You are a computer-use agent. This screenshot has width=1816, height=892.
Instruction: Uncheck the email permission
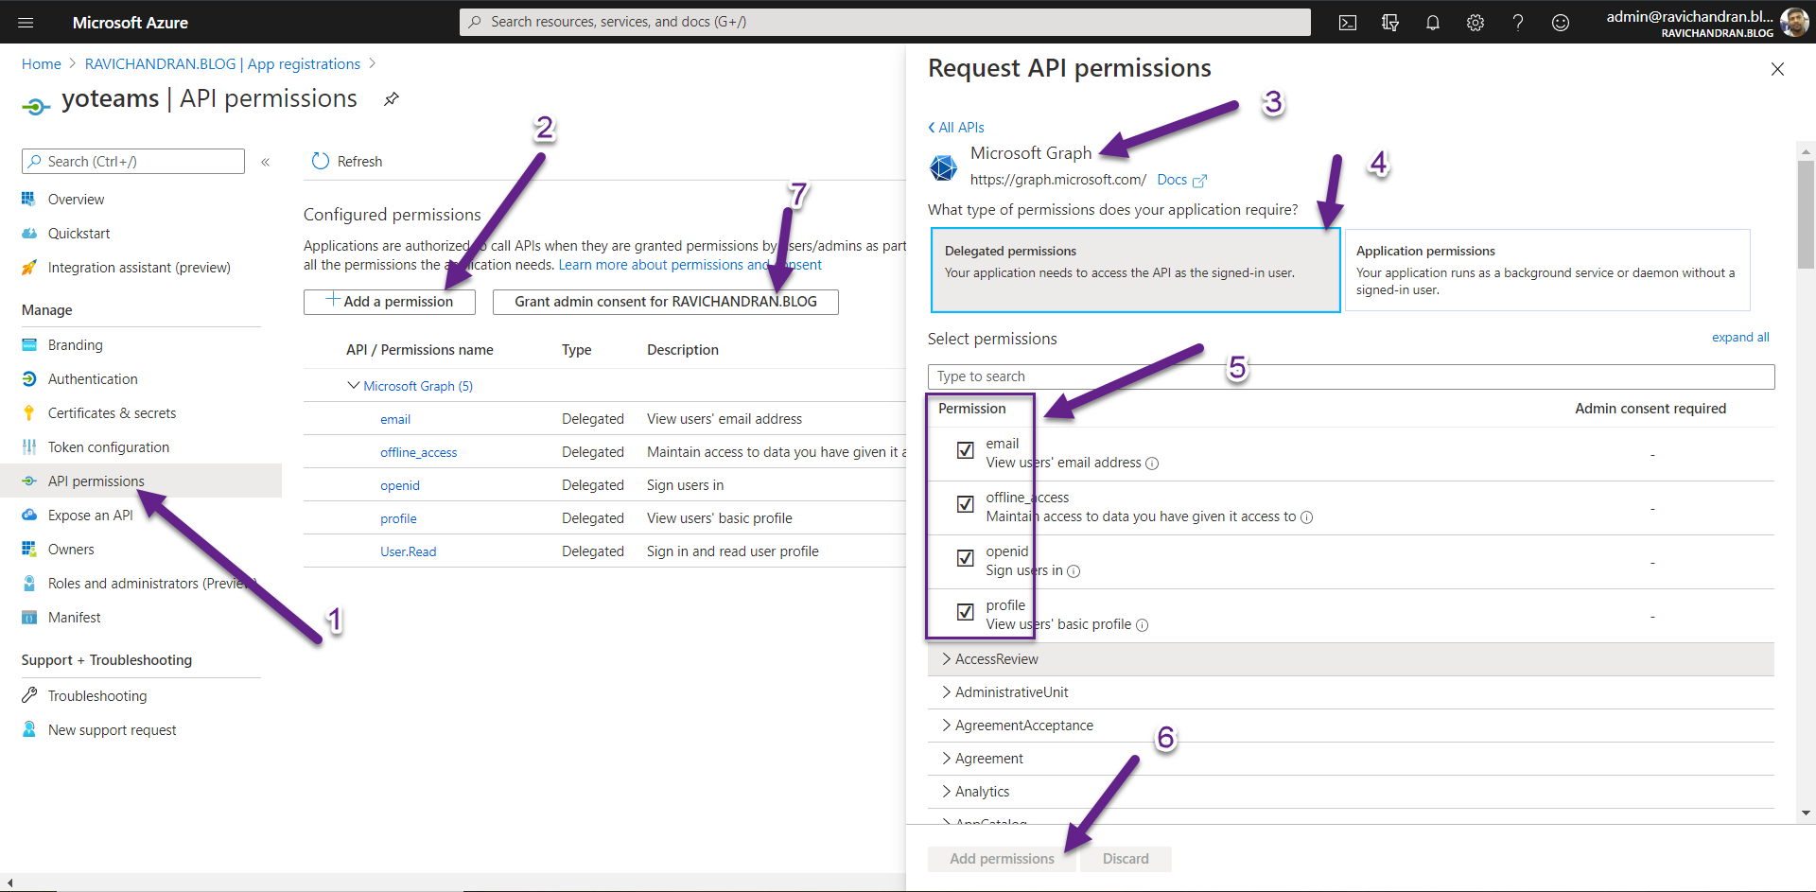click(965, 450)
